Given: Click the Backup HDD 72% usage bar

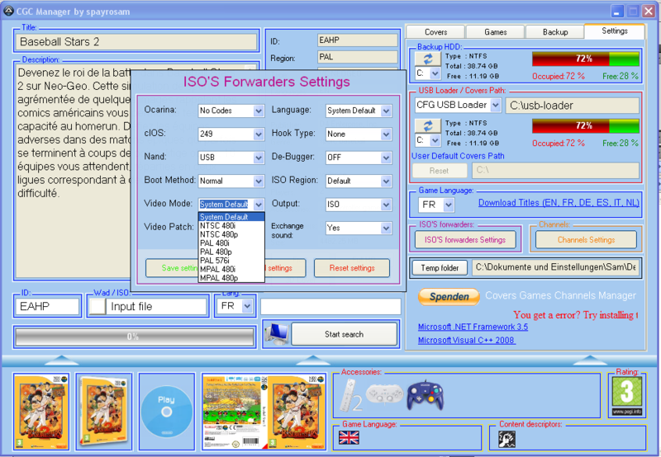Looking at the screenshot, I should [586, 59].
